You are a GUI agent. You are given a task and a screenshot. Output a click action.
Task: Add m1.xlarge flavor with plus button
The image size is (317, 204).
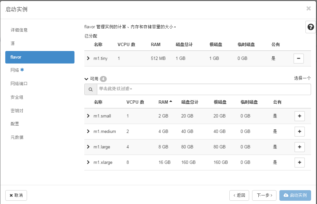point(300,163)
